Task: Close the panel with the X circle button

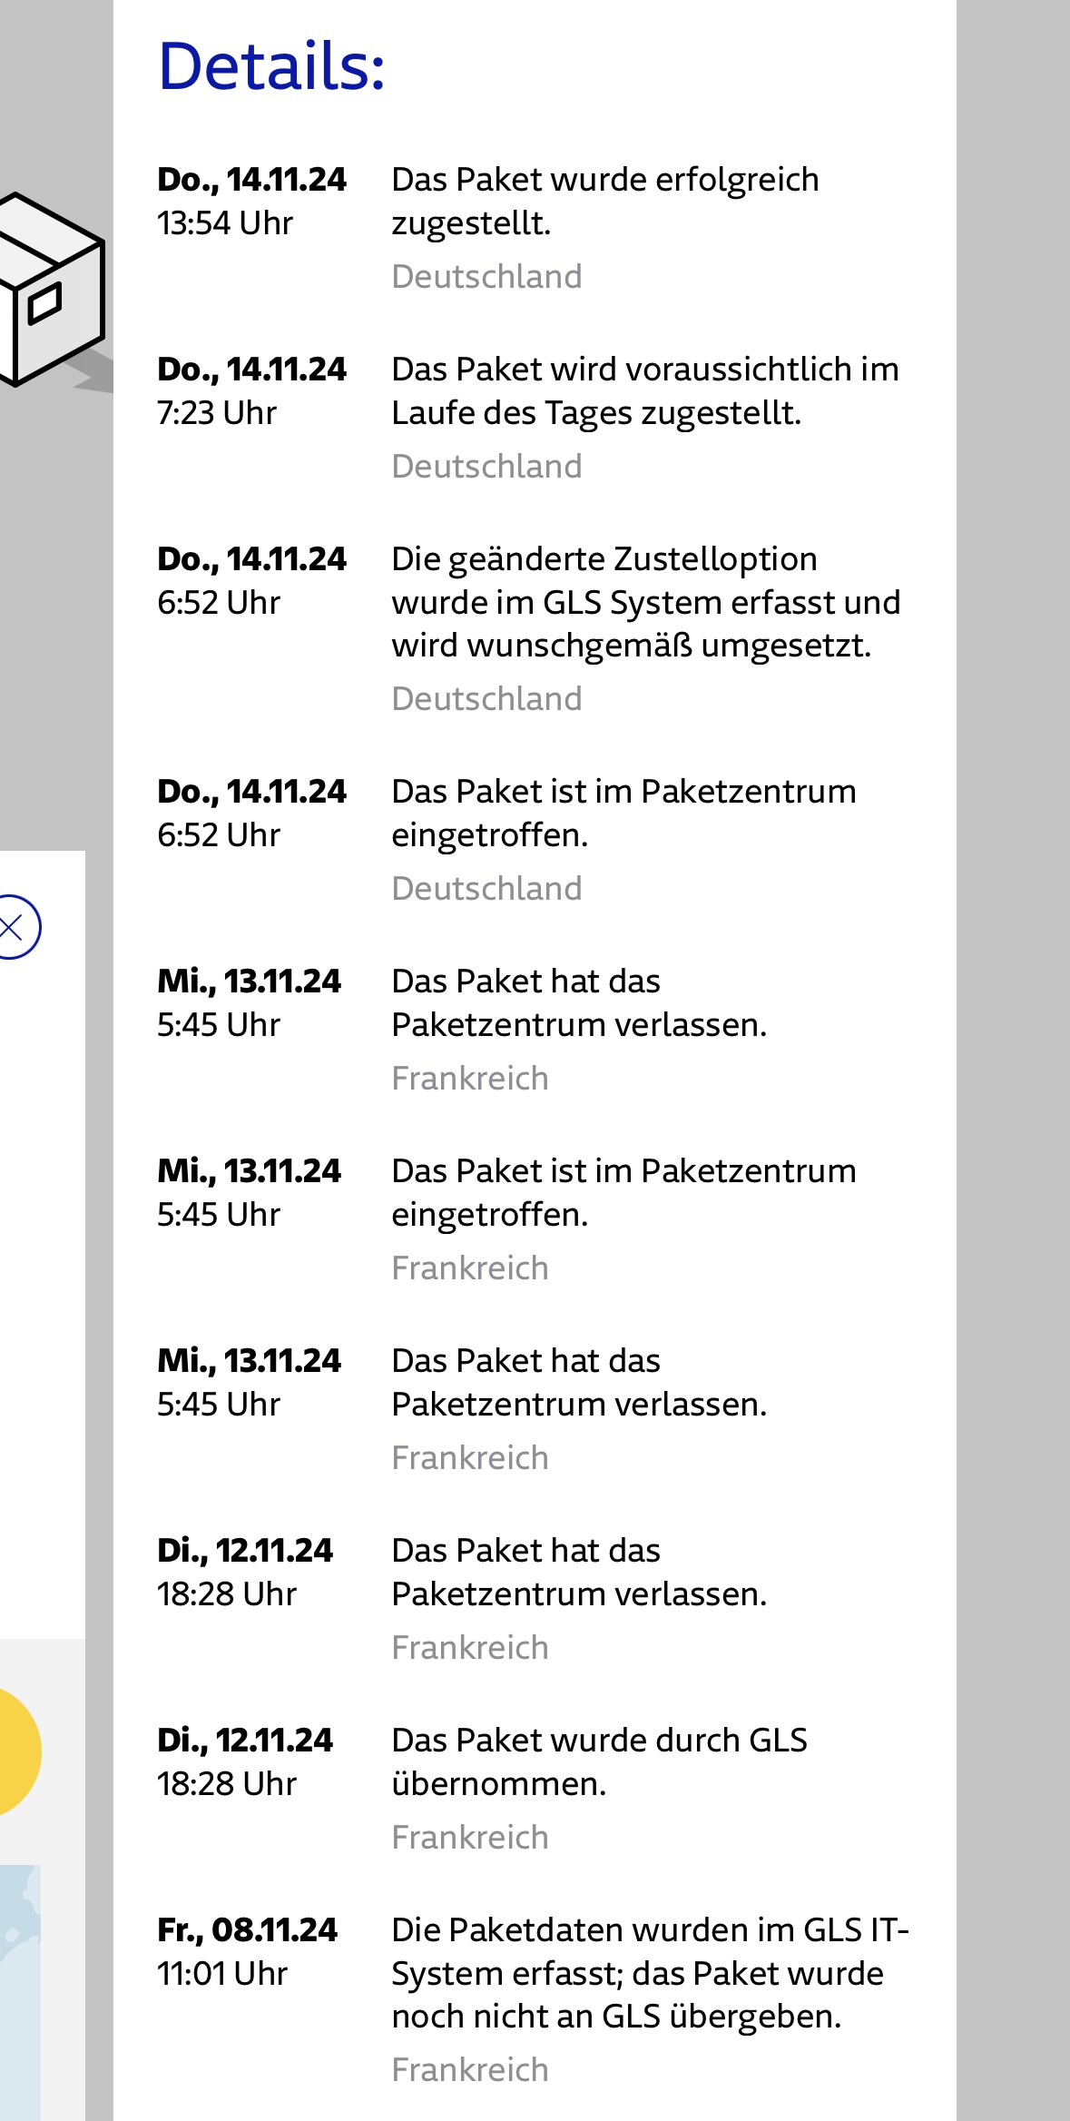Action: pyautogui.click(x=13, y=927)
